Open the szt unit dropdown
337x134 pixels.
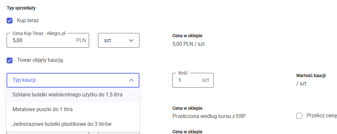(x=118, y=41)
